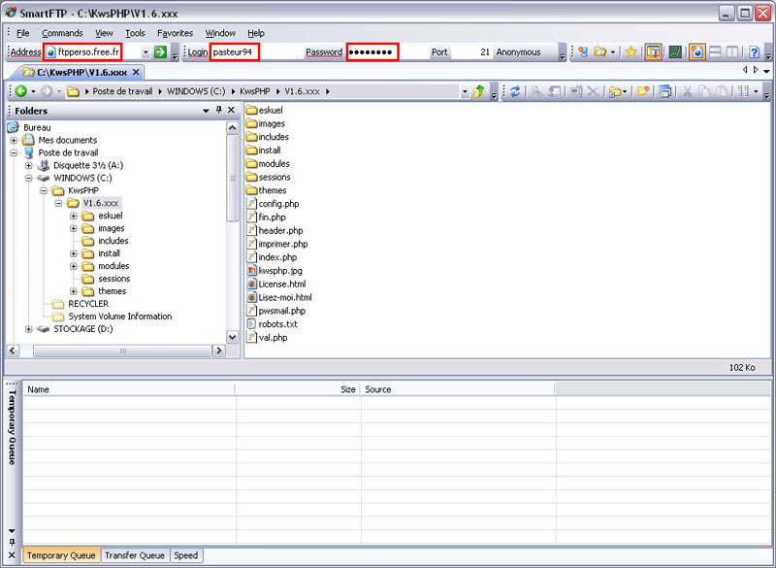Screen dimensions: 776x568
Task: Open Favorites with the star icon
Action: click(x=630, y=51)
